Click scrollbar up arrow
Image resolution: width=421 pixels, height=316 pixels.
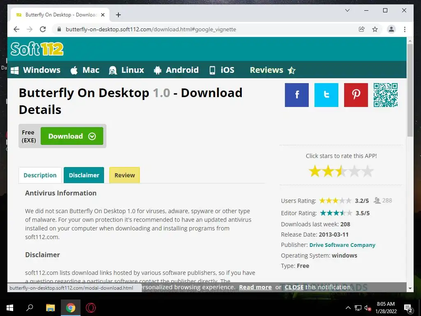pos(410,41)
